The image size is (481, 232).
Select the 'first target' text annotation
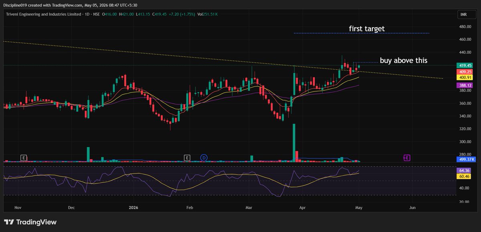366,29
